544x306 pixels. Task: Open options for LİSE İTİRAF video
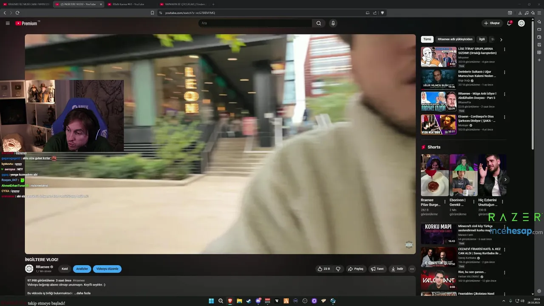[504, 50]
